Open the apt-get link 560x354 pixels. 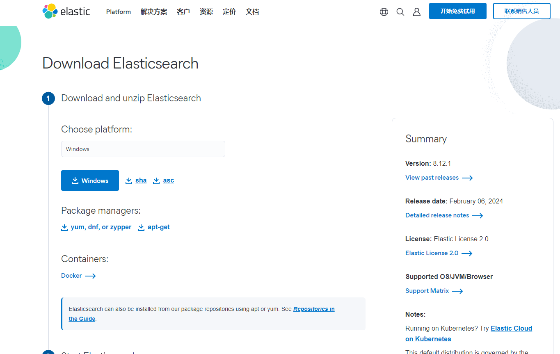[159, 227]
